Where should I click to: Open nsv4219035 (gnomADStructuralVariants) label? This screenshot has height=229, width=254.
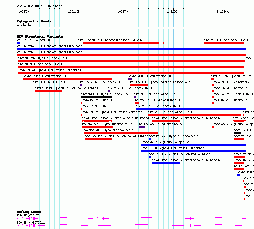click(x=112, y=112)
